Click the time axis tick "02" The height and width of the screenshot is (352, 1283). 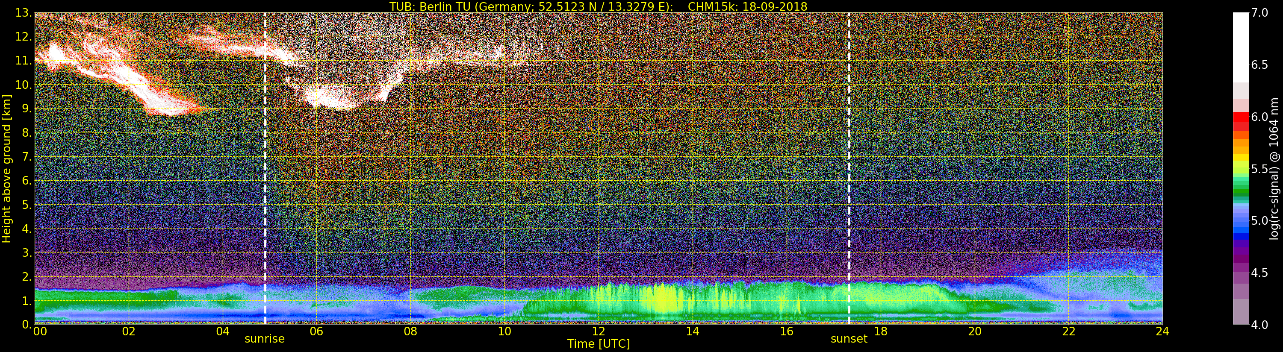(129, 331)
